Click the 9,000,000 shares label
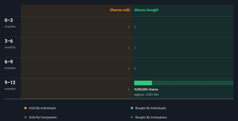Screen dimensions: 238x121 pos(146,90)
